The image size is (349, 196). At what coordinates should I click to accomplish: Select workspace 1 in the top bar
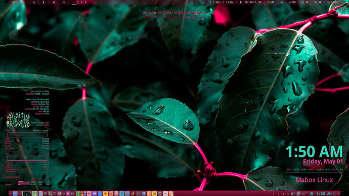pyautogui.click(x=74, y=2)
